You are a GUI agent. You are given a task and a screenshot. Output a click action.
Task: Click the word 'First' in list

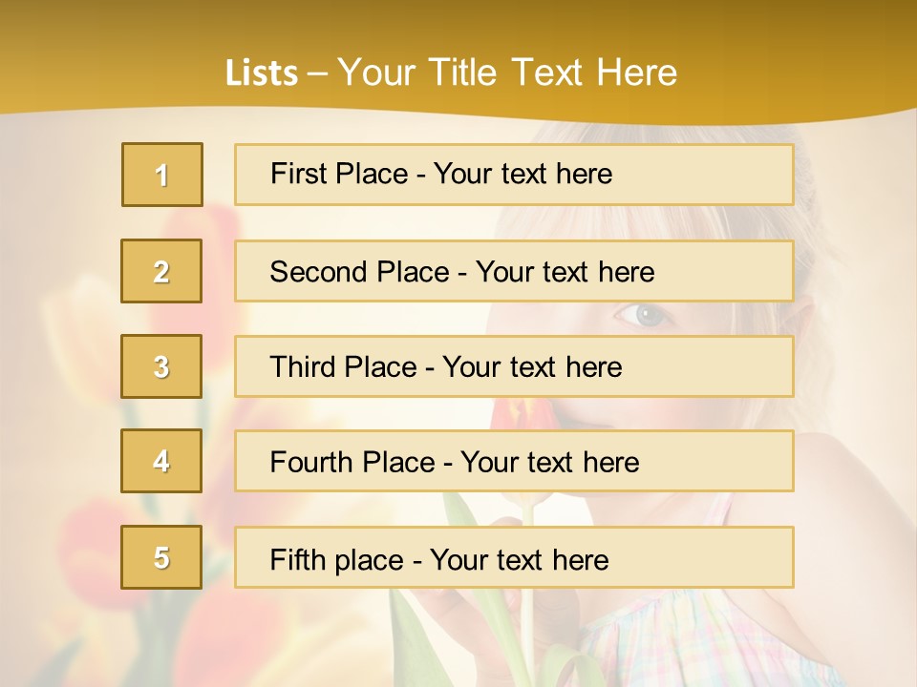tap(298, 174)
